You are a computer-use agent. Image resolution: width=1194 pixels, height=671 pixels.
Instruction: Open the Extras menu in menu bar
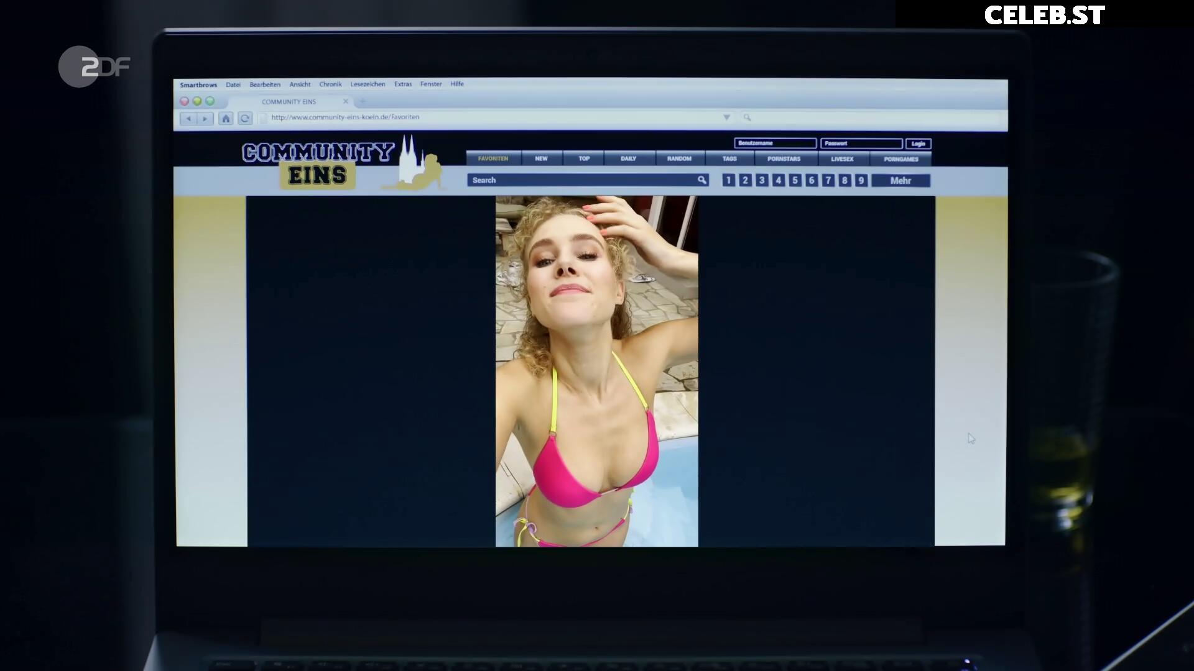[x=403, y=84]
